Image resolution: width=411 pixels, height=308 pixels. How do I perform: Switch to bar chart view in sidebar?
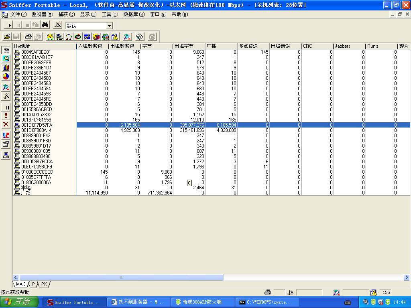click(x=6, y=67)
